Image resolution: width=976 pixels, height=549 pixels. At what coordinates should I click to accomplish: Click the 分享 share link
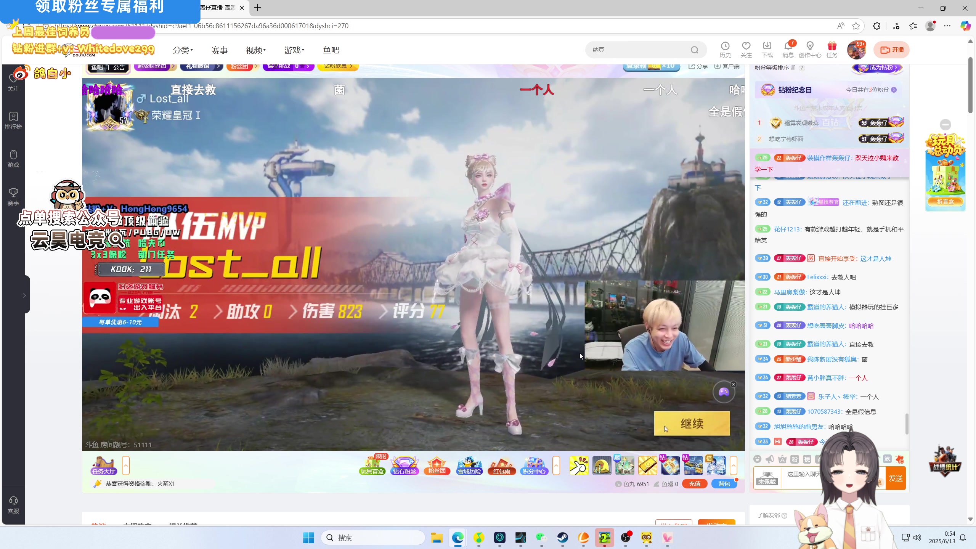698,66
